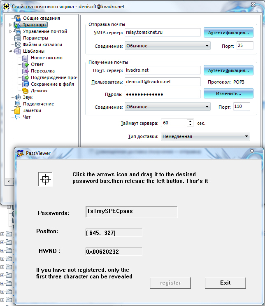Image resolution: width=265 pixels, height=306 pixels.
Task: Click the General Info (Общие сведения) tree icon
Action: tap(18, 18)
